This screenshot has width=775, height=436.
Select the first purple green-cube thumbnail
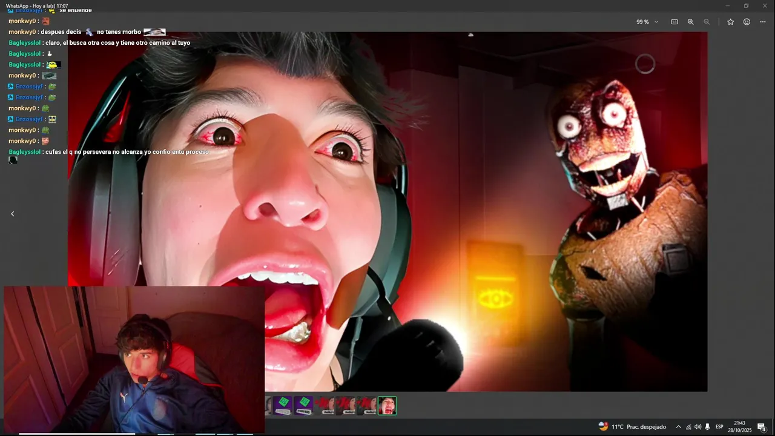(x=283, y=406)
